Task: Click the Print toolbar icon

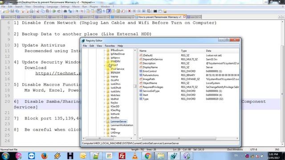Action: pos(32,11)
